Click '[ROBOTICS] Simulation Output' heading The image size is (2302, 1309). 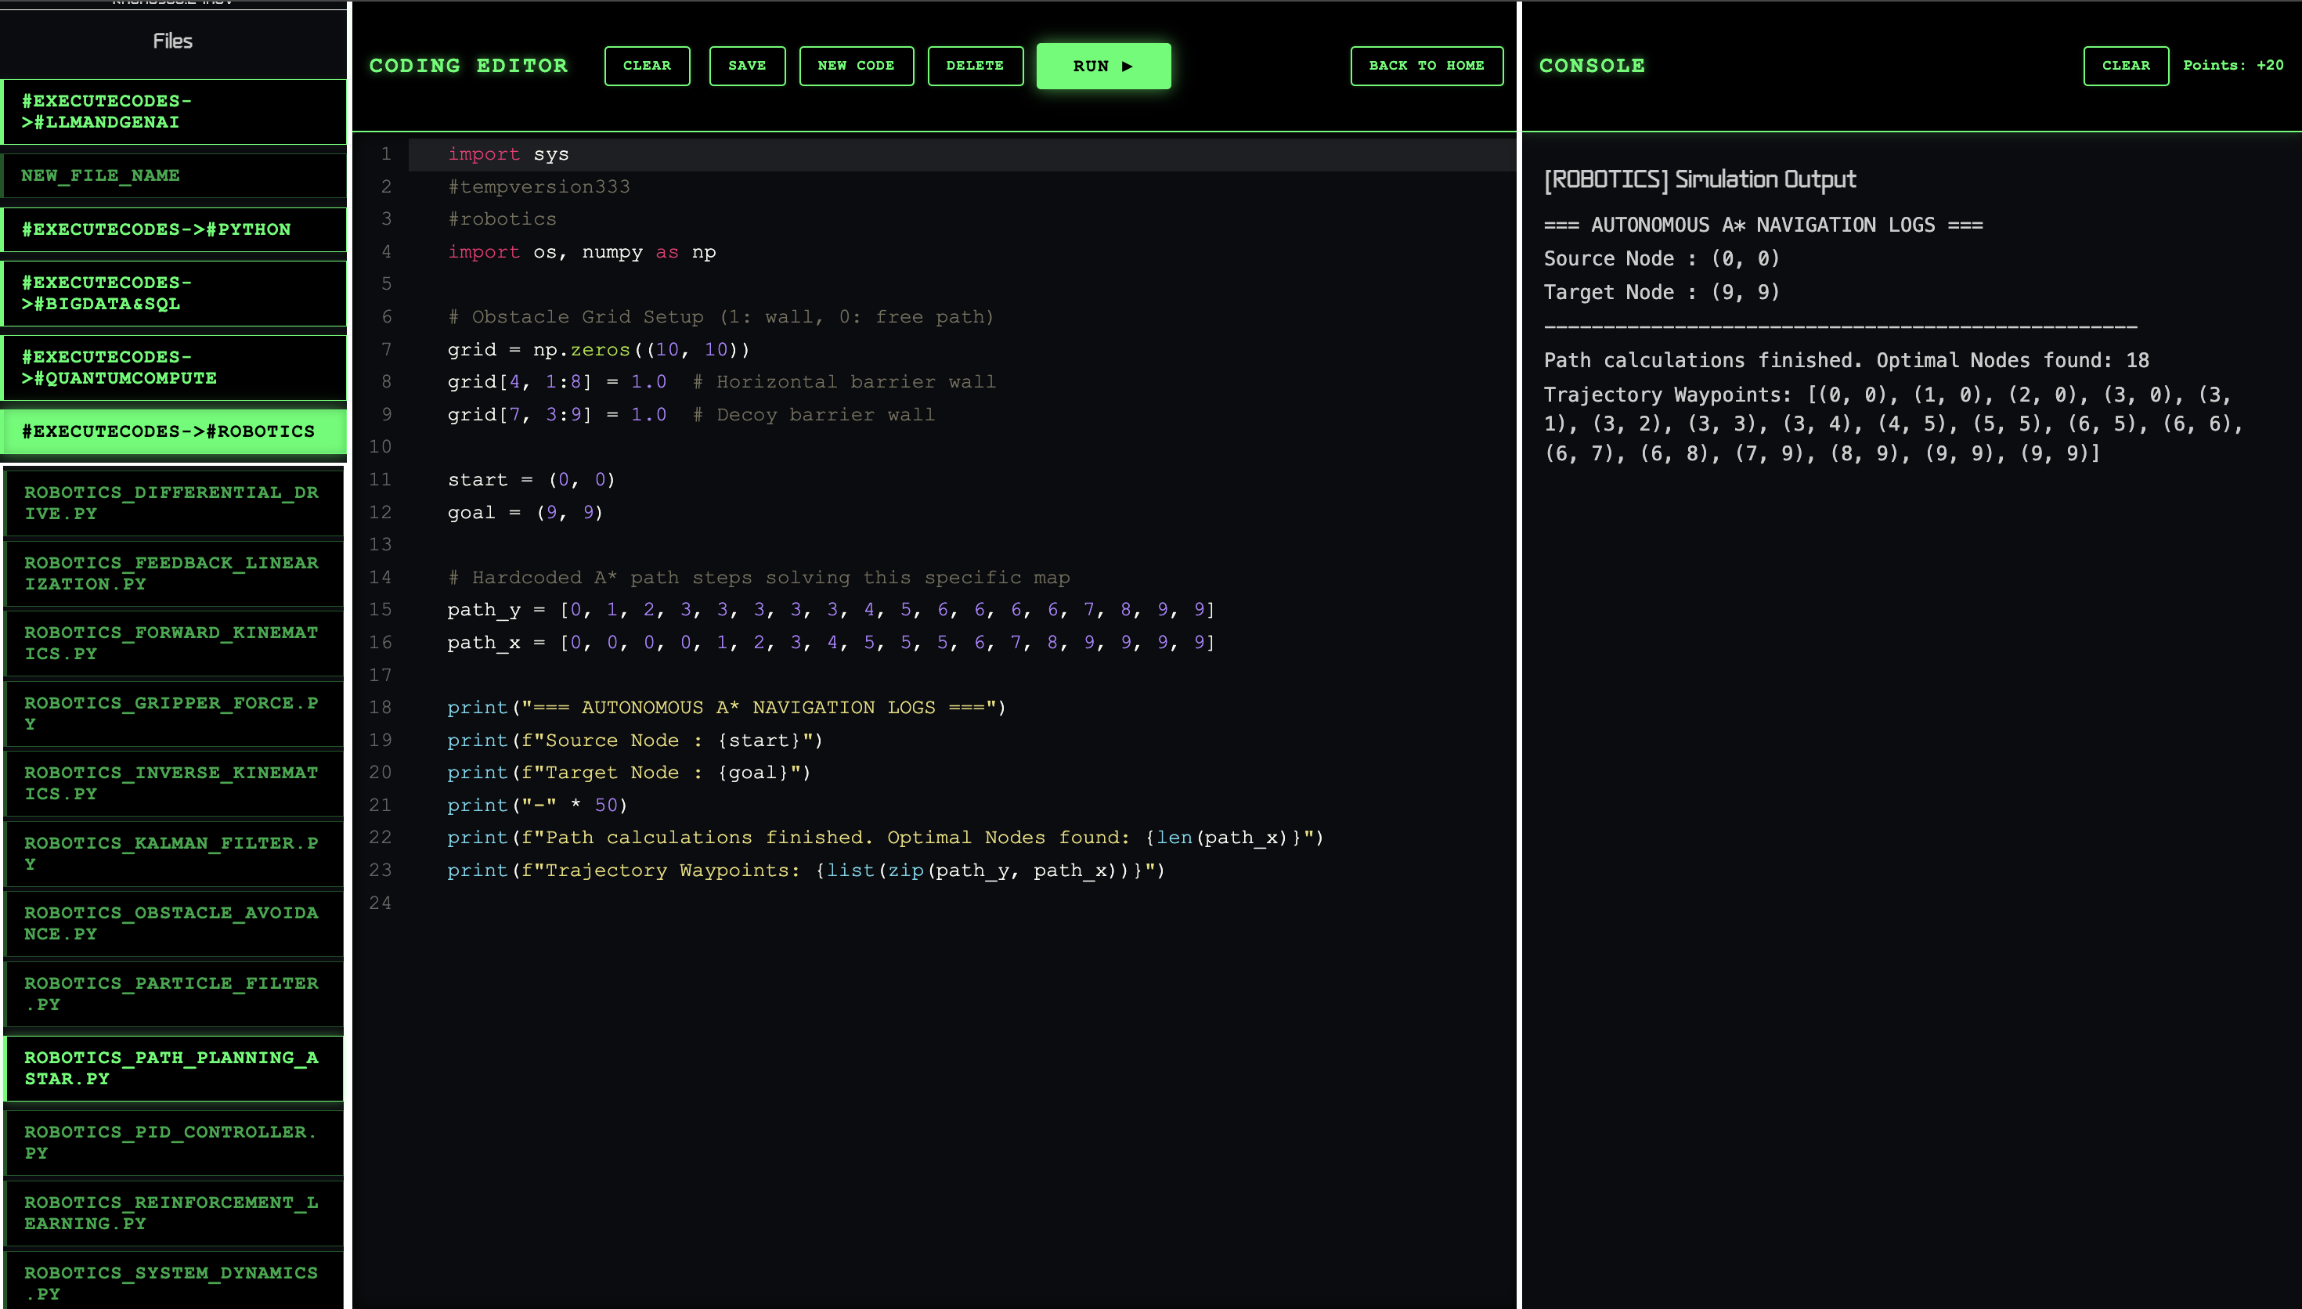click(x=1700, y=180)
